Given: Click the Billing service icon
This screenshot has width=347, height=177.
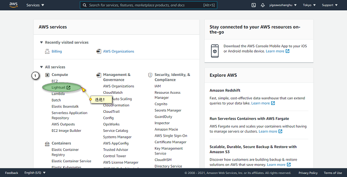Looking at the screenshot, I should (48, 51).
